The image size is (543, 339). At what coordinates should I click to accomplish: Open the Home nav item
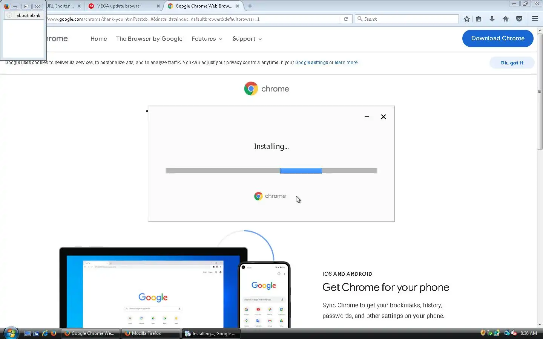(99, 39)
